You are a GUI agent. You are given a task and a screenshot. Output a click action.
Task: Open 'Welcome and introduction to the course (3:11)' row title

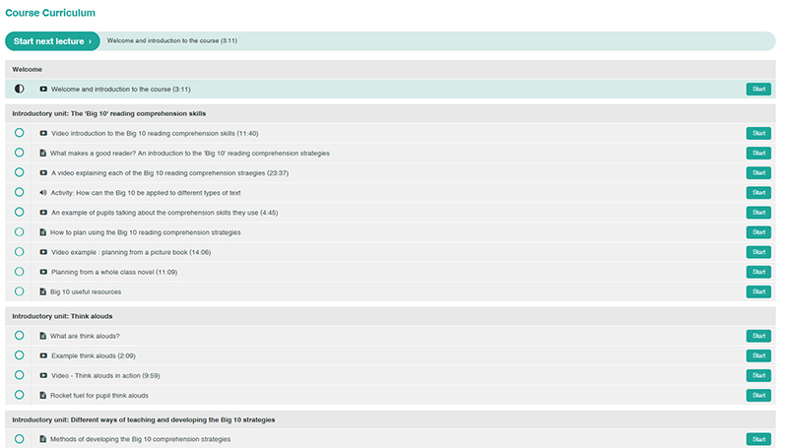coord(120,90)
